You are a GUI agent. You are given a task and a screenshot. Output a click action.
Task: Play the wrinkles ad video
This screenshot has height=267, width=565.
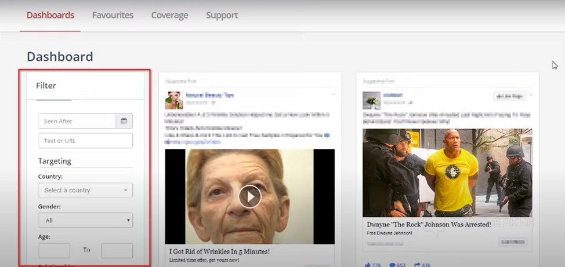tap(249, 196)
